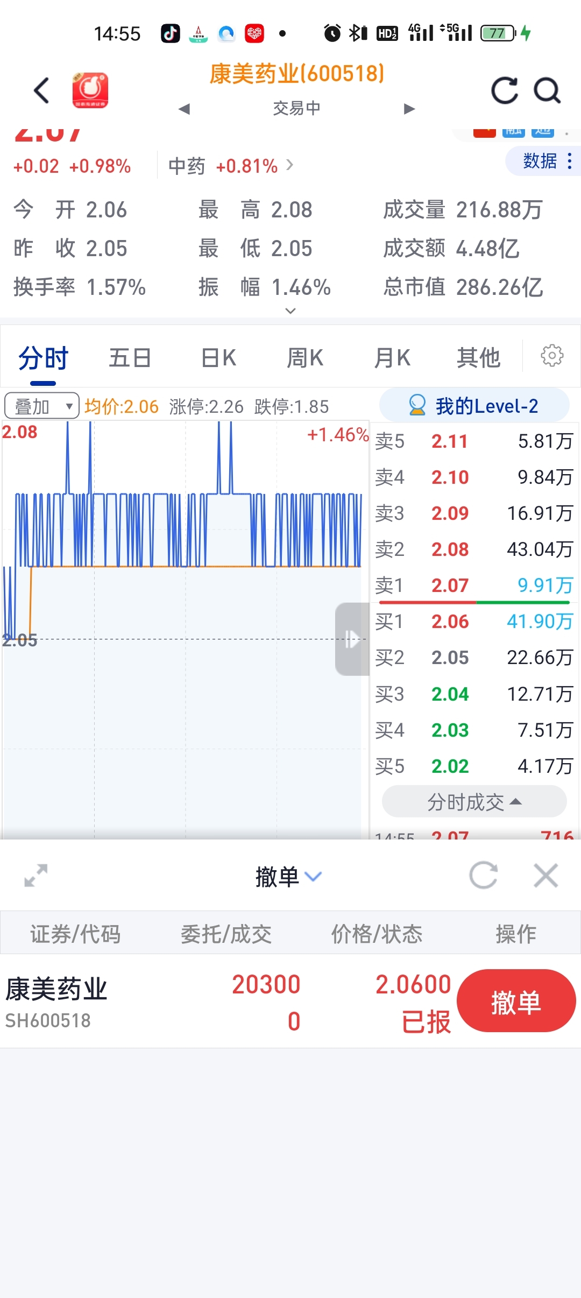Select the 买3 price 2.04 row
This screenshot has width=581, height=1298.
474,694
